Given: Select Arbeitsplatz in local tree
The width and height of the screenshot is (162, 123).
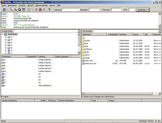Looking at the screenshot, I should (x=12, y=34).
